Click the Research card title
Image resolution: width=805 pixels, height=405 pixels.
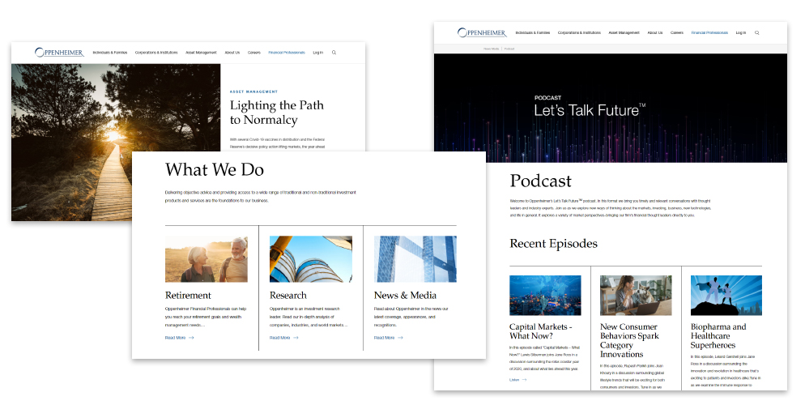[288, 296]
